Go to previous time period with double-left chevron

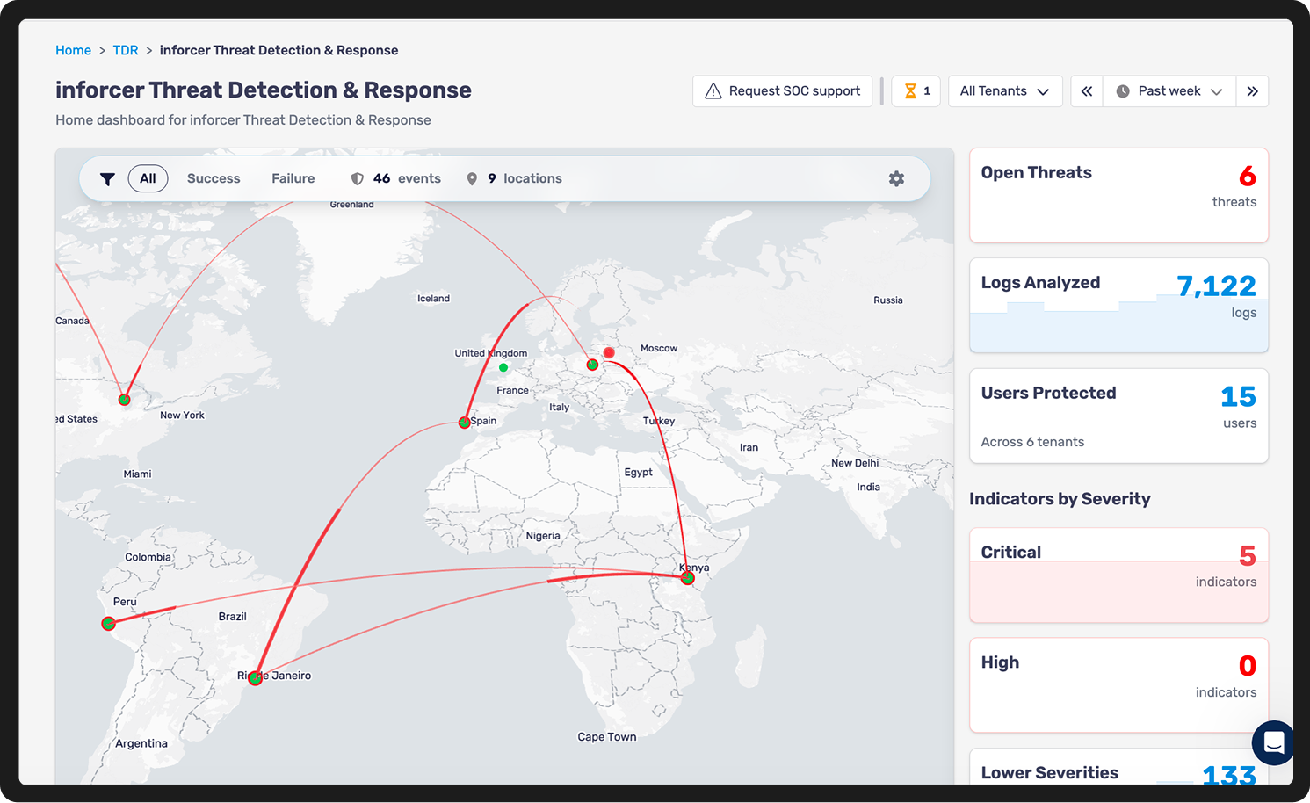pos(1087,91)
